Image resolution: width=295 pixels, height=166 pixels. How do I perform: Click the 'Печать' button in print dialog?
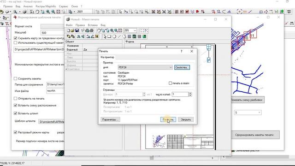pos(168,119)
